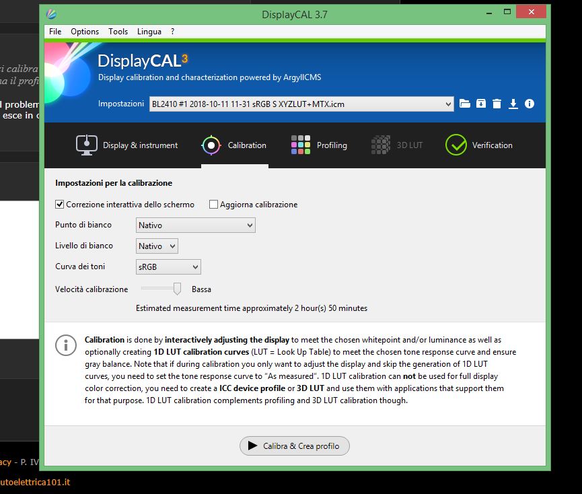
Task: Open the File menu
Action: pyautogui.click(x=55, y=32)
